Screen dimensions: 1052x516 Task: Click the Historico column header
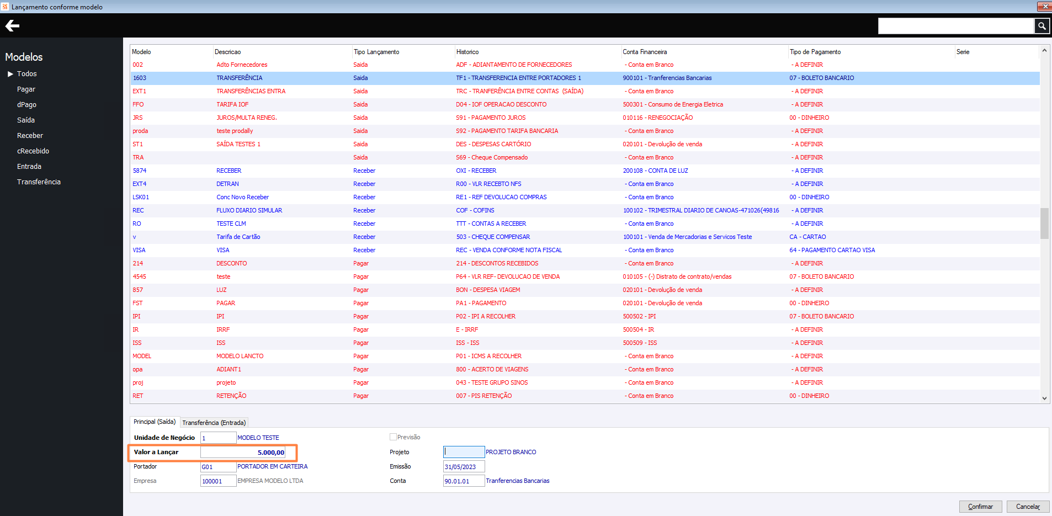tap(538, 52)
